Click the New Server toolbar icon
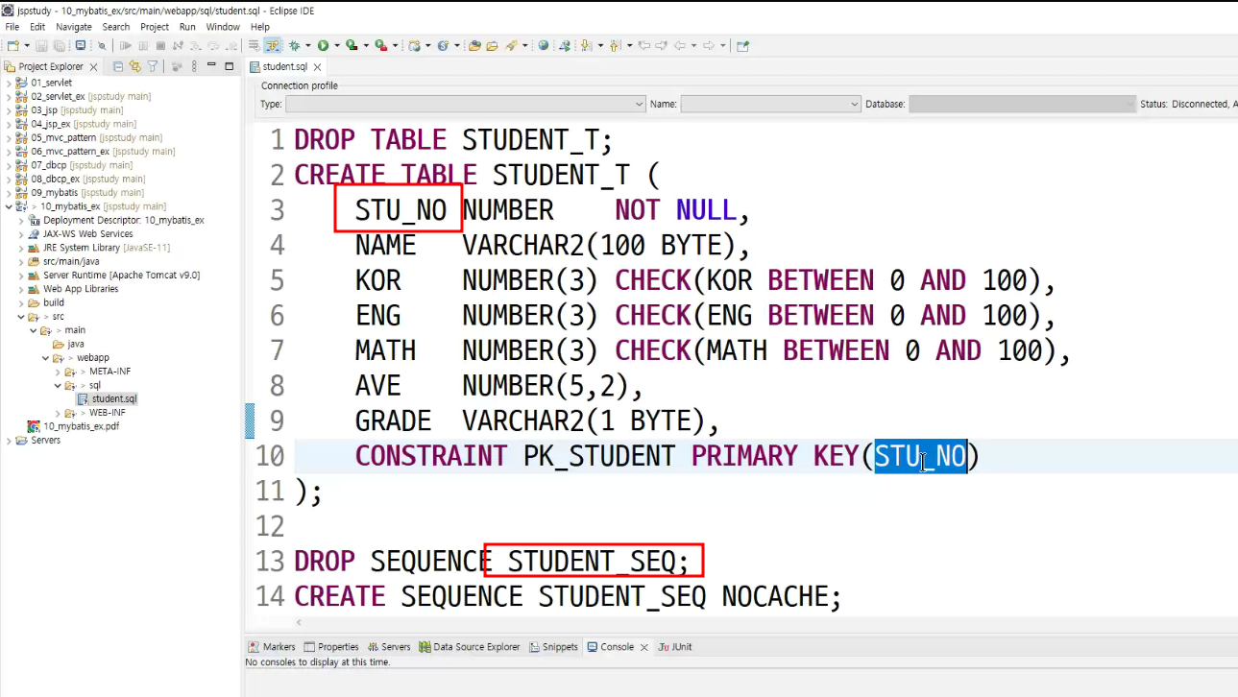 point(414,45)
